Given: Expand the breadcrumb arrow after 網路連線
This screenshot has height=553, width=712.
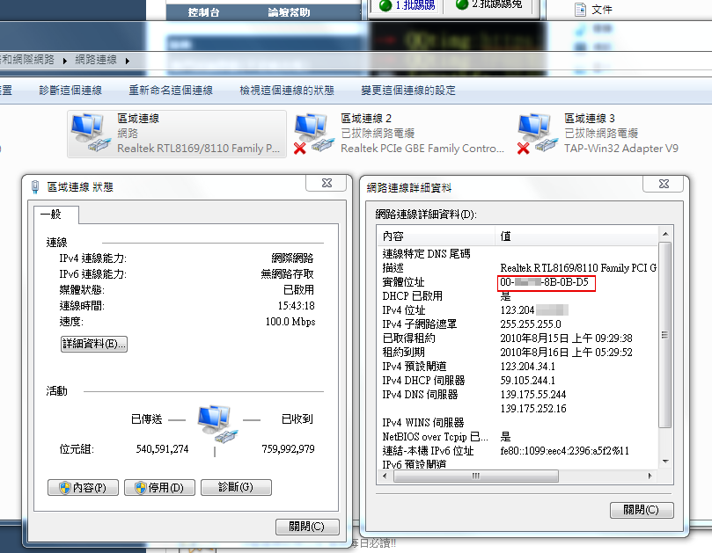Looking at the screenshot, I should point(128,61).
